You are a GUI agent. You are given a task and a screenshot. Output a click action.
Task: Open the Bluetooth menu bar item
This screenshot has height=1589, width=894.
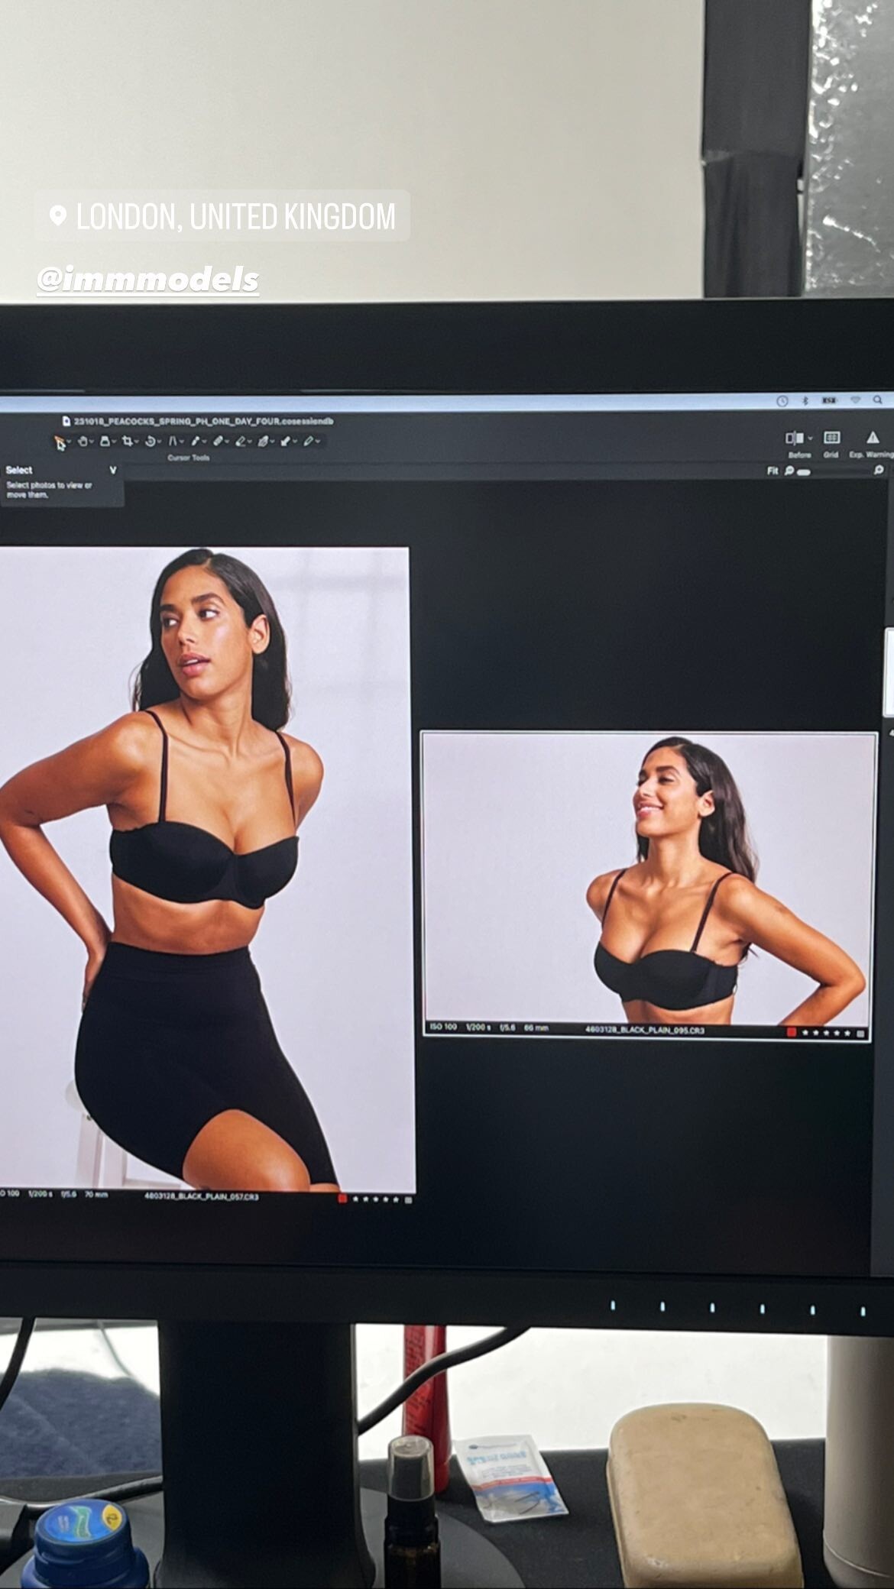(x=805, y=400)
